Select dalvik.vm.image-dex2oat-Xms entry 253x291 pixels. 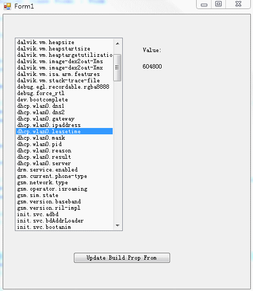(x=64, y=61)
